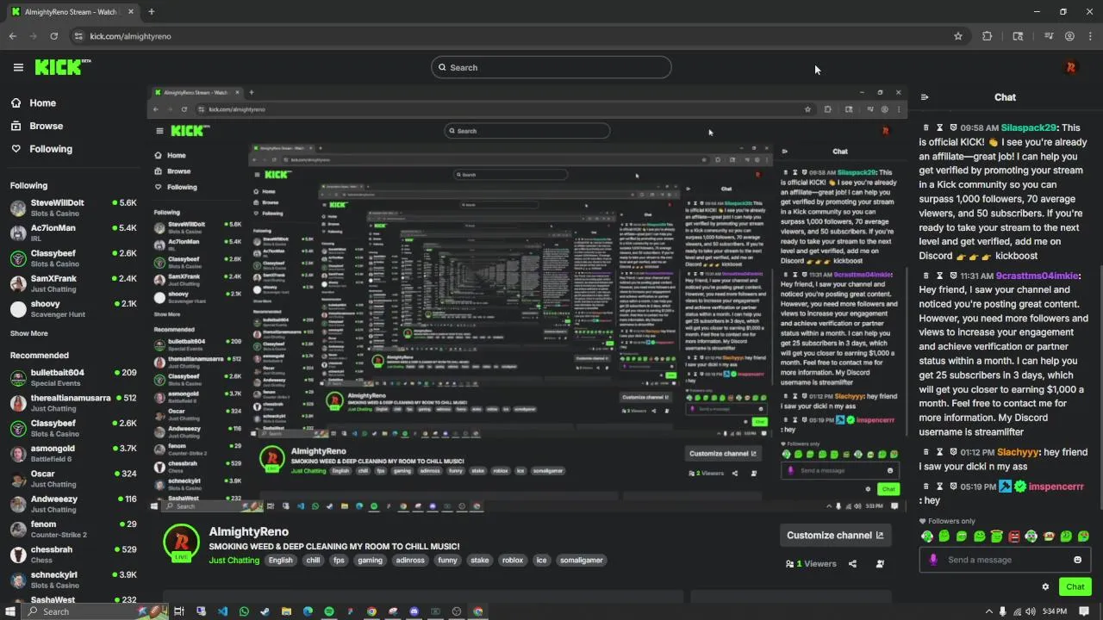This screenshot has height=620, width=1103.
Task: Open SteveWillDoIt channel in Following list
Action: click(73, 208)
